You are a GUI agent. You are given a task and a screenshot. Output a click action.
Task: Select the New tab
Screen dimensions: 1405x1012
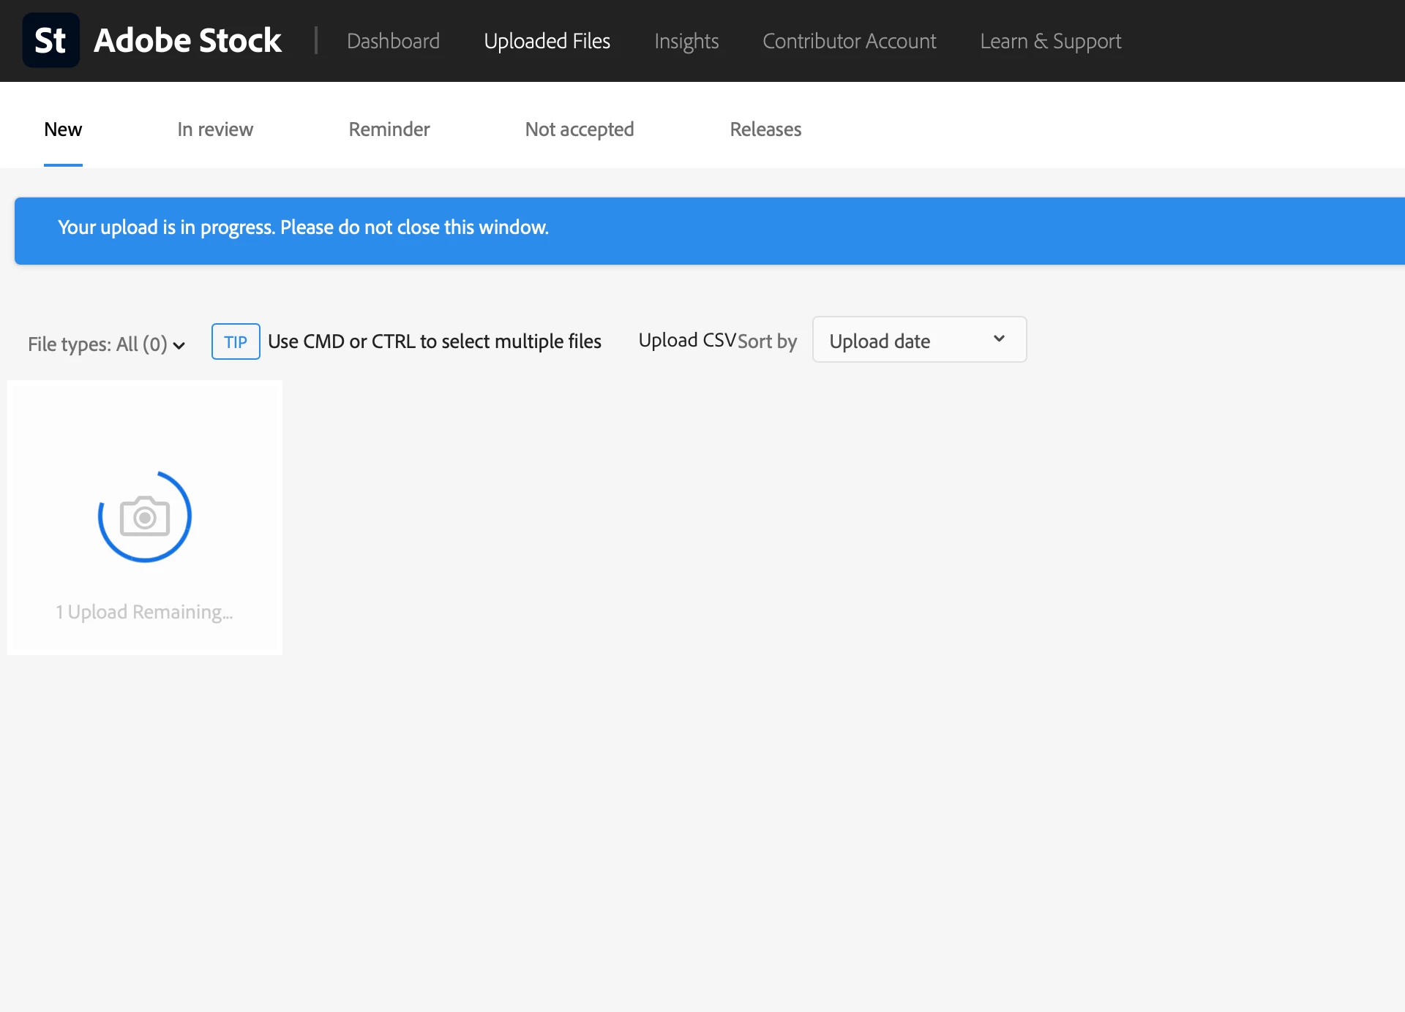[x=63, y=129]
